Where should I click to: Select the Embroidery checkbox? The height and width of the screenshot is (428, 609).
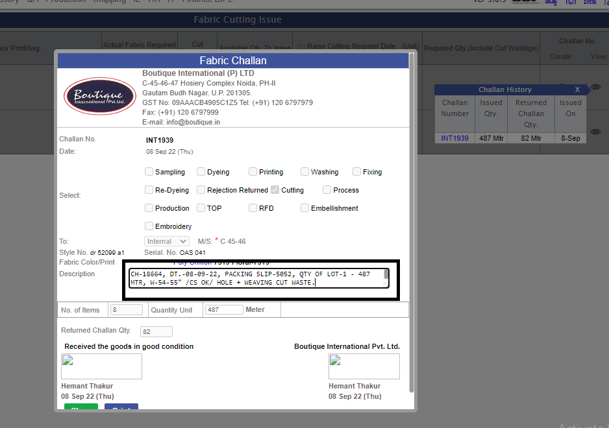tap(149, 226)
